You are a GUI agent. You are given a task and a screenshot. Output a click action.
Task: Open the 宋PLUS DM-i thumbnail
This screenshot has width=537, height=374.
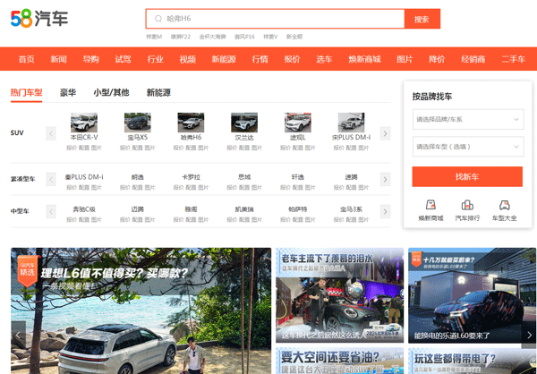pos(351,123)
